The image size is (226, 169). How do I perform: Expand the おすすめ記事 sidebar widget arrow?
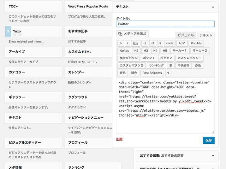[213, 156]
